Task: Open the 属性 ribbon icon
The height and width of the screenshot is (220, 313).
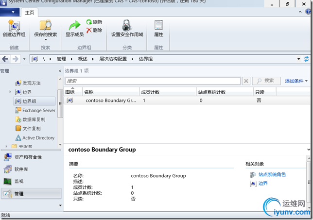Action: coord(159,25)
